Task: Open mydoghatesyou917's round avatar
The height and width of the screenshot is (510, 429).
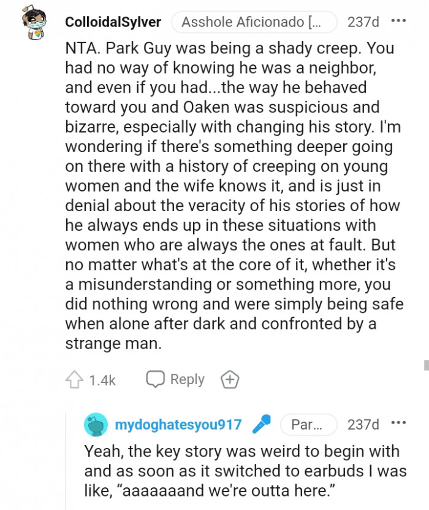Action: pyautogui.click(x=92, y=424)
